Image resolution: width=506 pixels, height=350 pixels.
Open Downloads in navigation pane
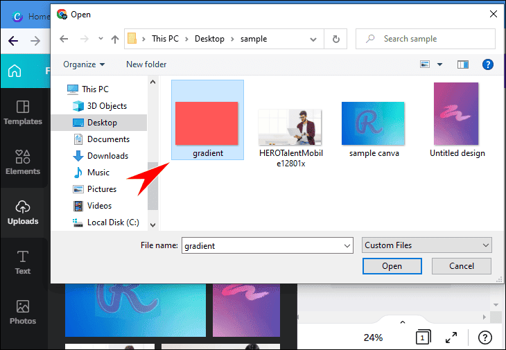pos(101,156)
